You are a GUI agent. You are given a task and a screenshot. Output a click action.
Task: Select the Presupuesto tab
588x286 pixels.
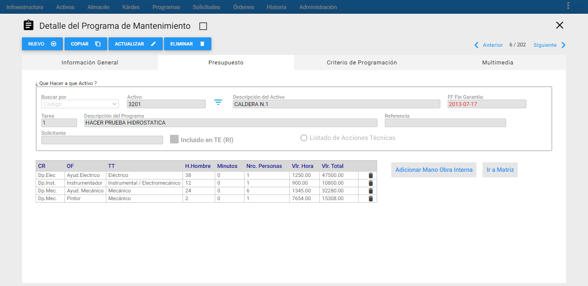click(226, 62)
